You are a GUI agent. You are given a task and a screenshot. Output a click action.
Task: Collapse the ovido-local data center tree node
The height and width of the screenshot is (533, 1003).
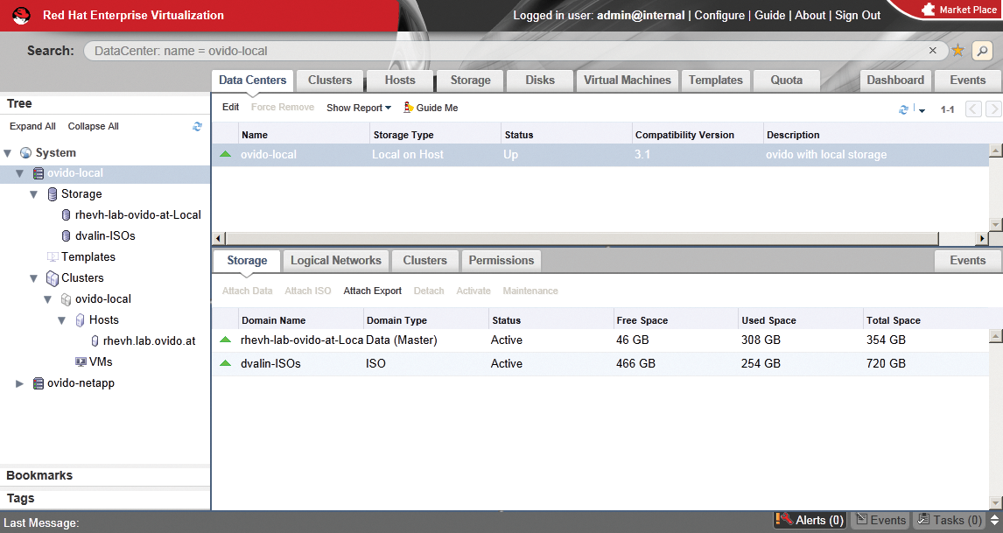tap(18, 173)
